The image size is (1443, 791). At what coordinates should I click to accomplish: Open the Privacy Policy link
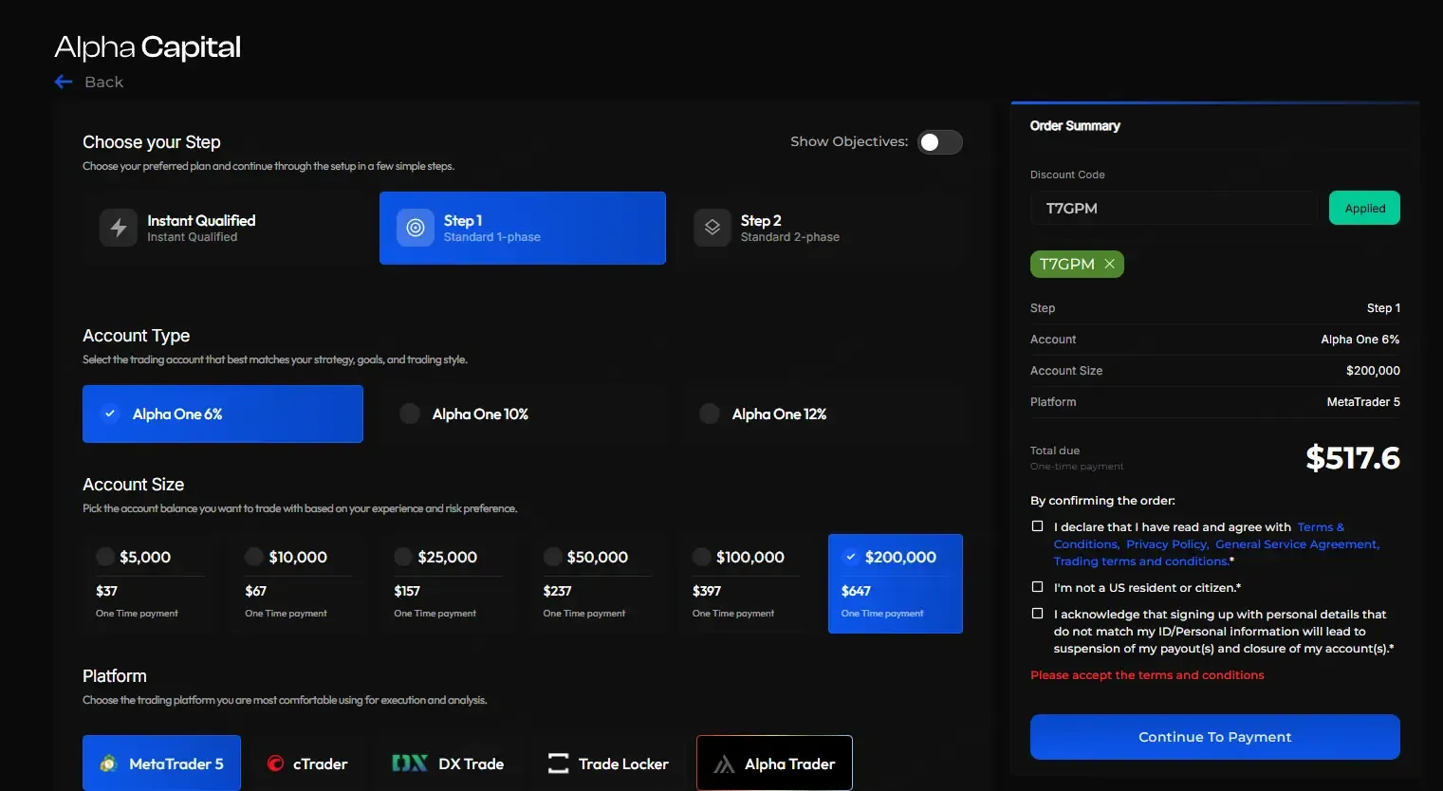click(x=1167, y=544)
